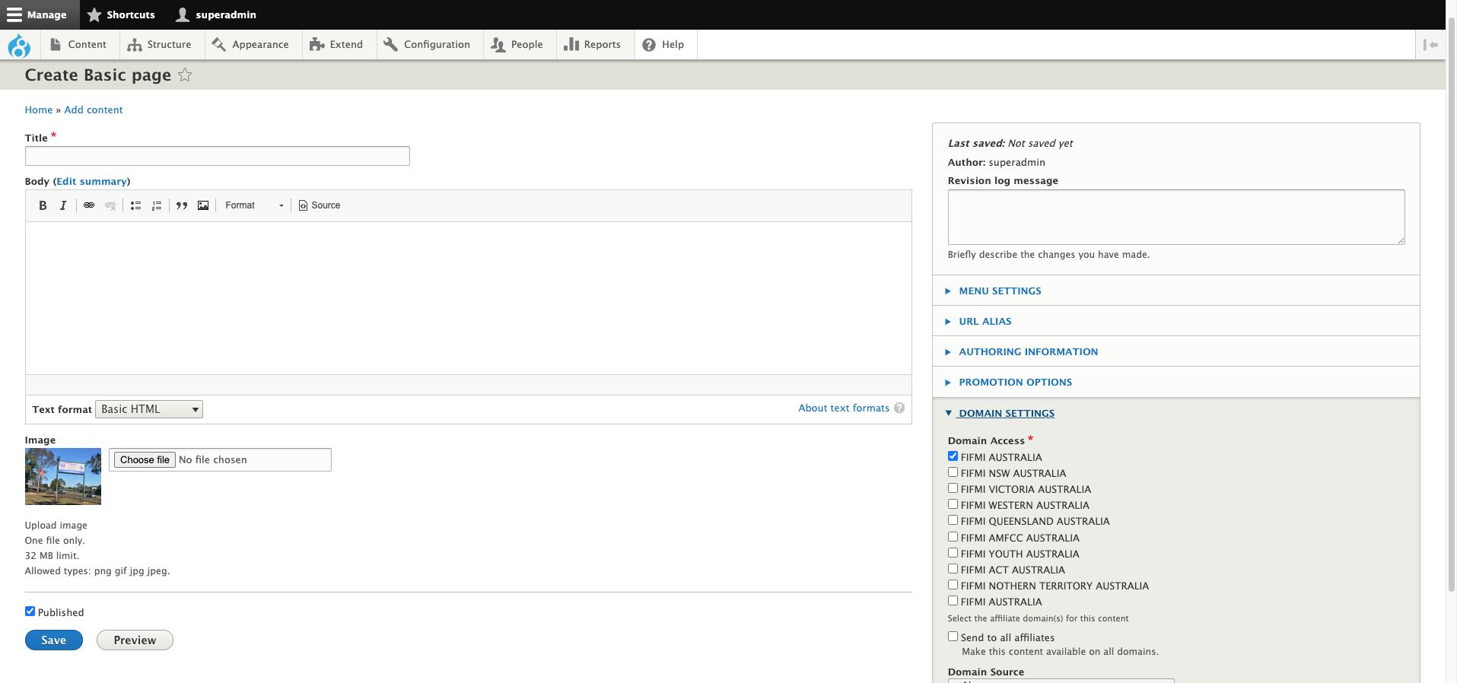Open the Configuration admin menu
The width and height of the screenshot is (1457, 683).
tap(427, 45)
